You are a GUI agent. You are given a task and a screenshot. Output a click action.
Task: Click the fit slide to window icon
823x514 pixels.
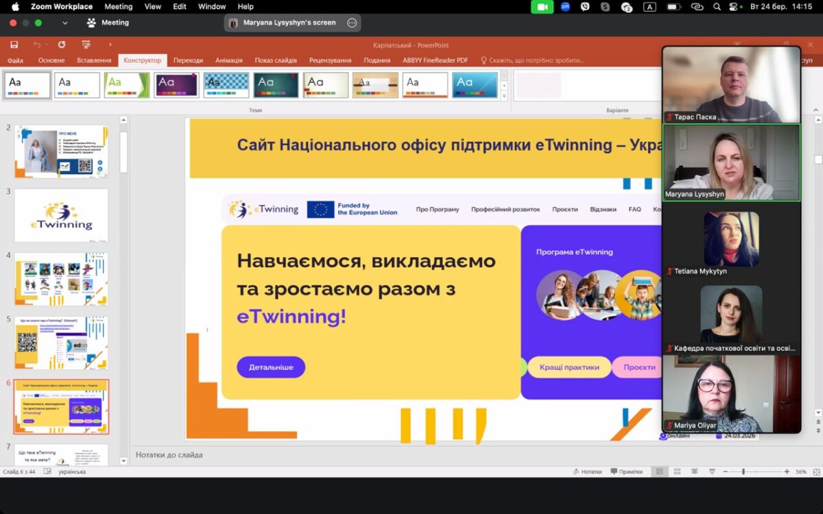click(816, 472)
